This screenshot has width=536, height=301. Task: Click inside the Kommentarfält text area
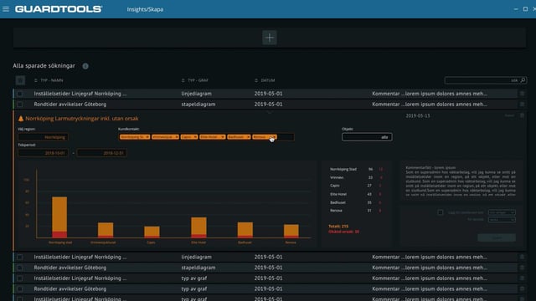pos(461,181)
